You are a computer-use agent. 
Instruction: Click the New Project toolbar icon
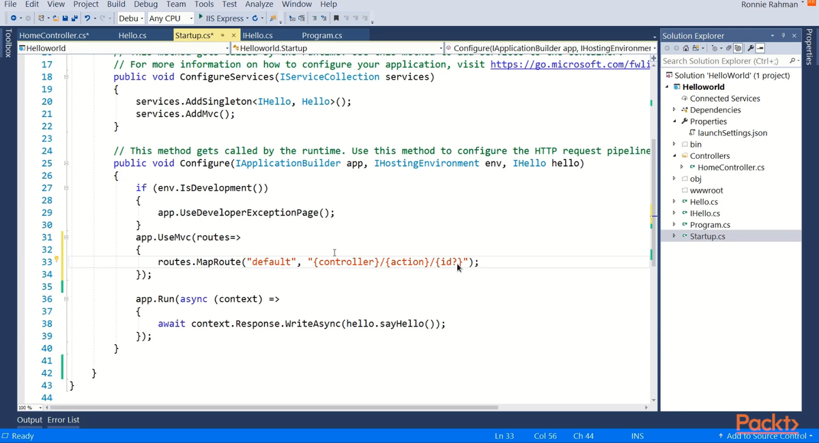(x=42, y=18)
